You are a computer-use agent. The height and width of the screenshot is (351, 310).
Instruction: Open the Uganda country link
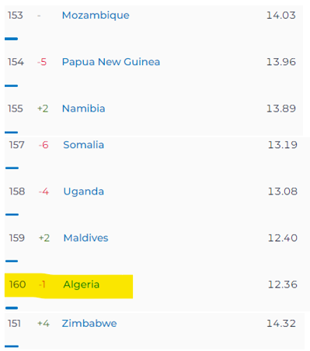(84, 191)
